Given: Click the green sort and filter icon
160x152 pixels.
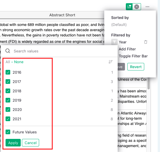Looking at the screenshot, I should (x=129, y=7).
